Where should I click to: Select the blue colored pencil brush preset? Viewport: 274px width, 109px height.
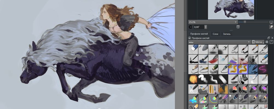tap(263, 59)
